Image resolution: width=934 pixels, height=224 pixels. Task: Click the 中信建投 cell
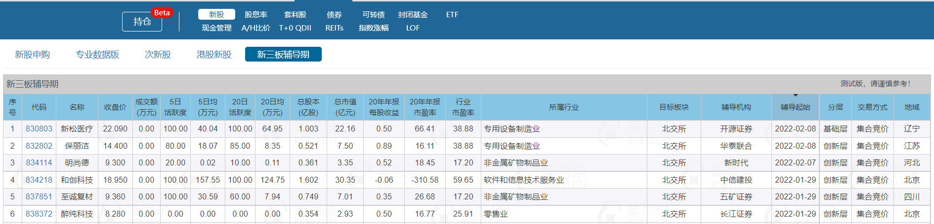[x=736, y=180]
